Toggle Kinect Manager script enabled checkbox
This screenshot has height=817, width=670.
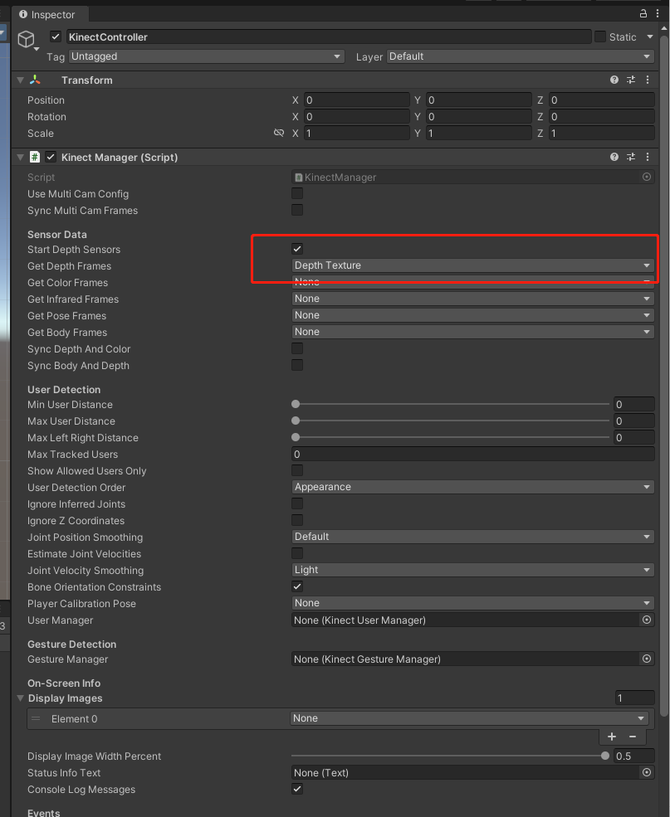[51, 157]
